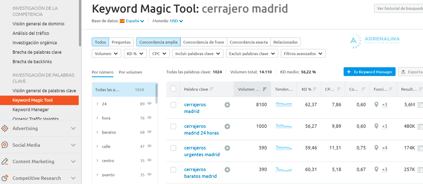Viewport: 423px width, 184px height.
Task: Select the Relacionadas tab
Action: [x=285, y=42]
